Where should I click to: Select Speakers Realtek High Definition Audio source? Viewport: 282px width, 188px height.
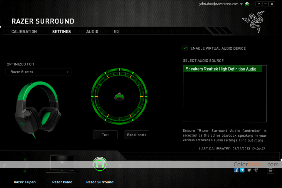[222, 69]
